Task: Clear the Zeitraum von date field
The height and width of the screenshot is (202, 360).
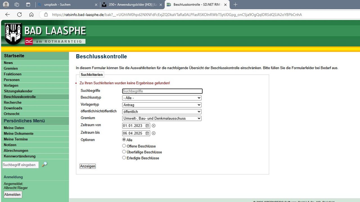Action: (x=154, y=126)
